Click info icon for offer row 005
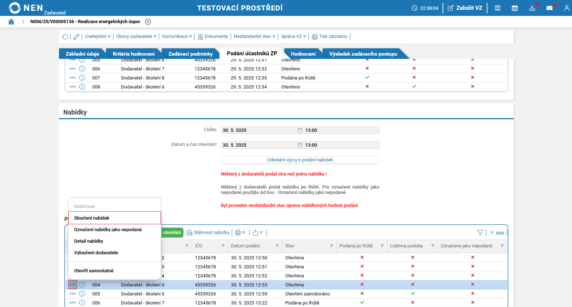 point(82,294)
